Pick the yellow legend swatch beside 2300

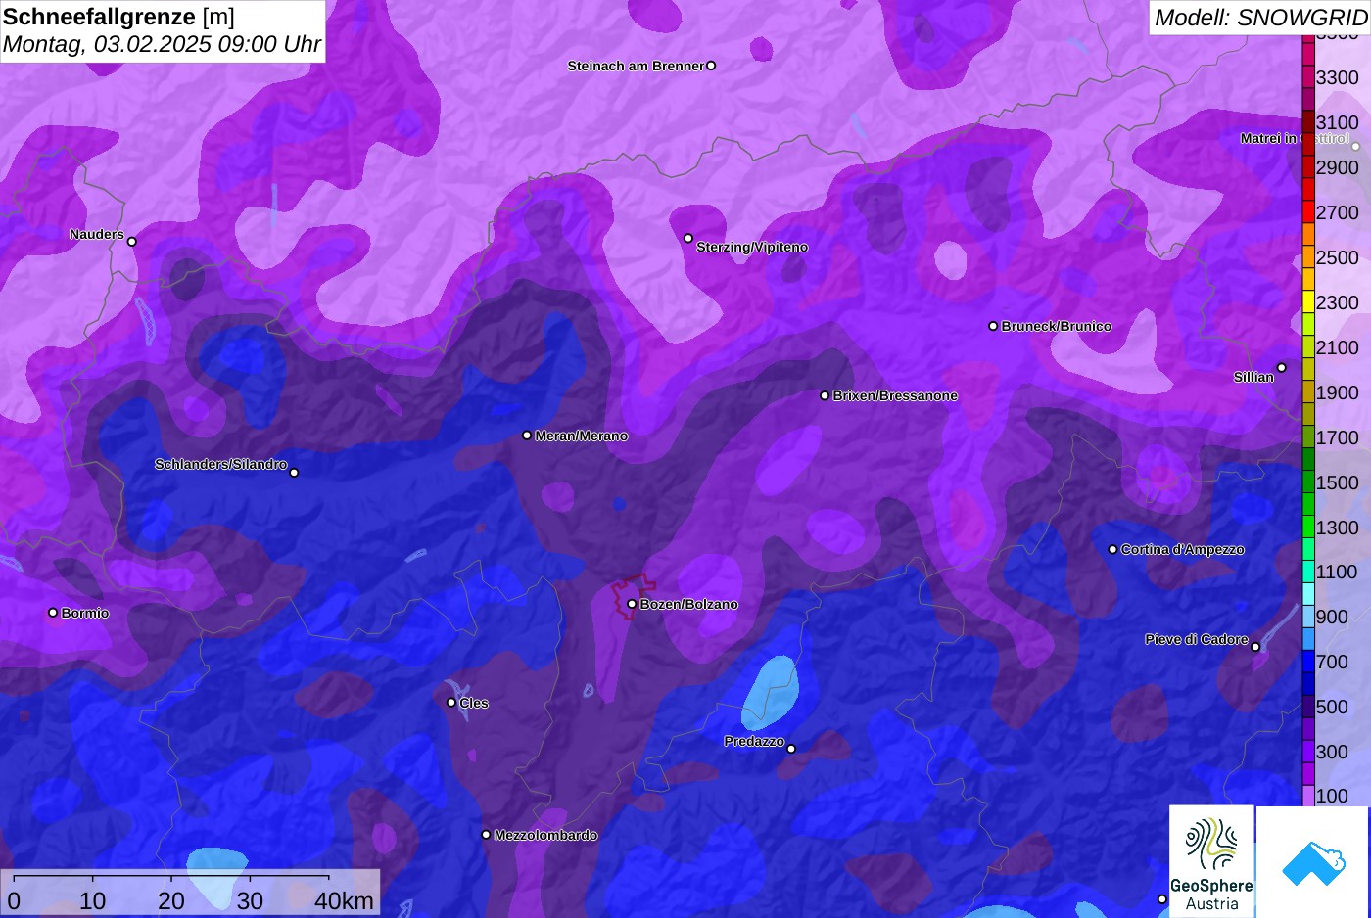pyautogui.click(x=1307, y=302)
